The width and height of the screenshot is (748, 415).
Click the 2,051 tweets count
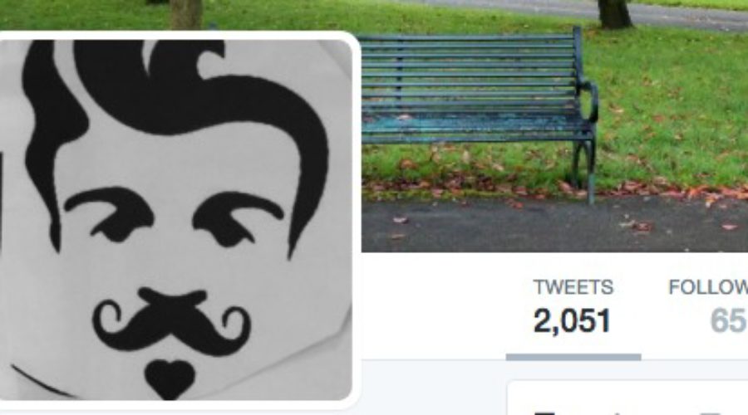coord(572,320)
